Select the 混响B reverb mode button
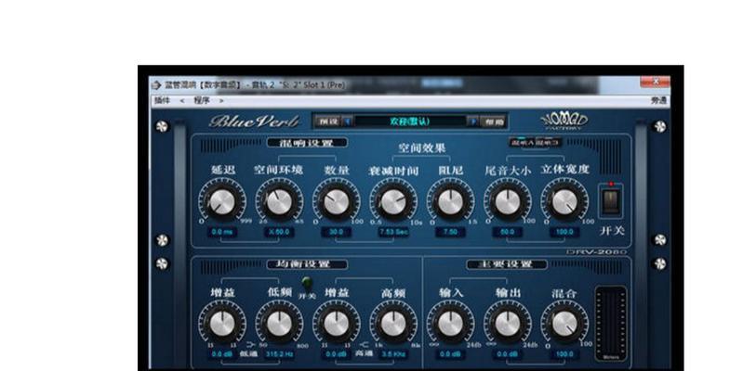This screenshot has height=371, width=743. click(x=548, y=142)
